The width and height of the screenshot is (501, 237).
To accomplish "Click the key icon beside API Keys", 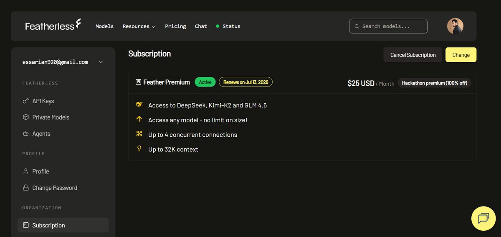I will [25, 101].
